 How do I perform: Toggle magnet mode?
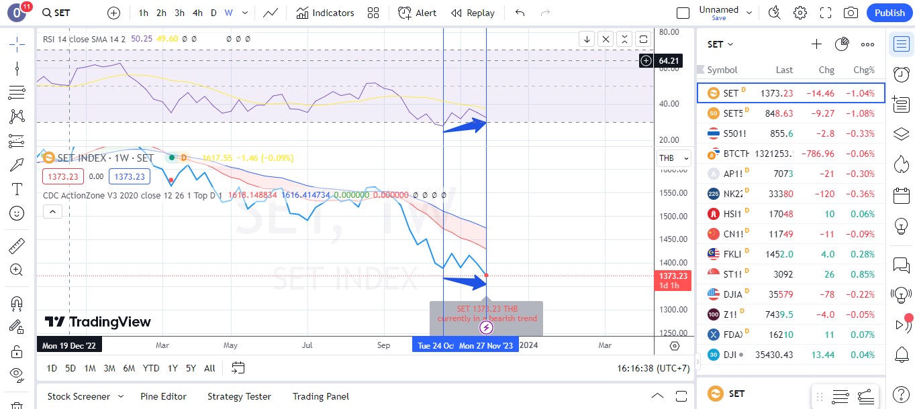pyautogui.click(x=17, y=303)
